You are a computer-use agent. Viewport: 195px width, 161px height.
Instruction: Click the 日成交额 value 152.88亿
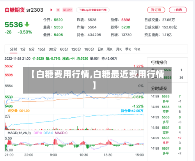tap(170, 27)
